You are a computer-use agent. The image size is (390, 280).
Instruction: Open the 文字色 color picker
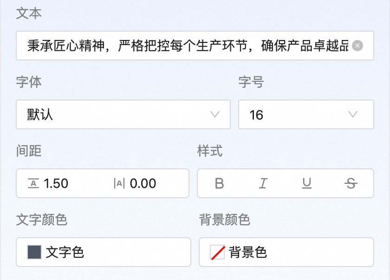(103, 252)
